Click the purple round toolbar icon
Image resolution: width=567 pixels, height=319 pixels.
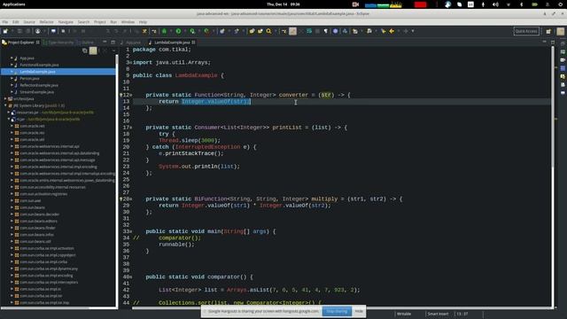point(335,32)
